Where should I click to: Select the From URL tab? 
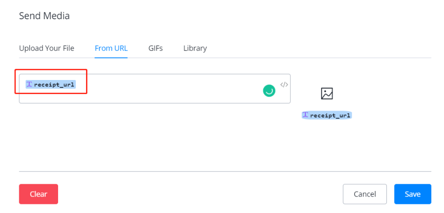(111, 48)
